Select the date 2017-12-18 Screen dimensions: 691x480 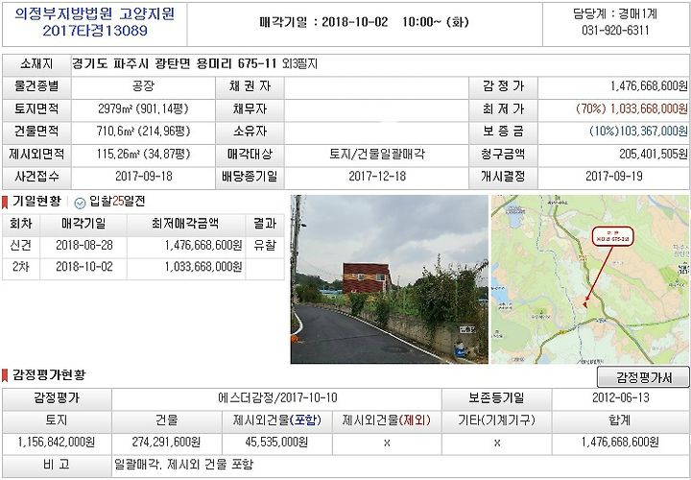pos(377,177)
